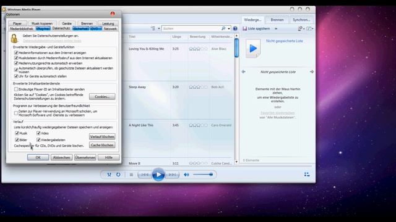The image size is (396, 222).
Task: Open the Player tab in Optionen
Action: 17,23
